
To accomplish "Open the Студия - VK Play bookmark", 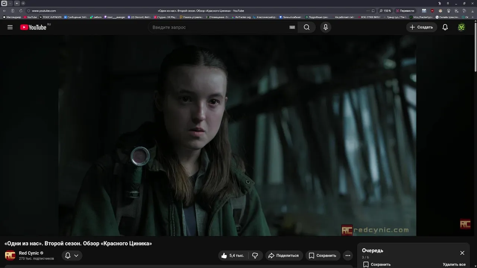I will [165, 17].
